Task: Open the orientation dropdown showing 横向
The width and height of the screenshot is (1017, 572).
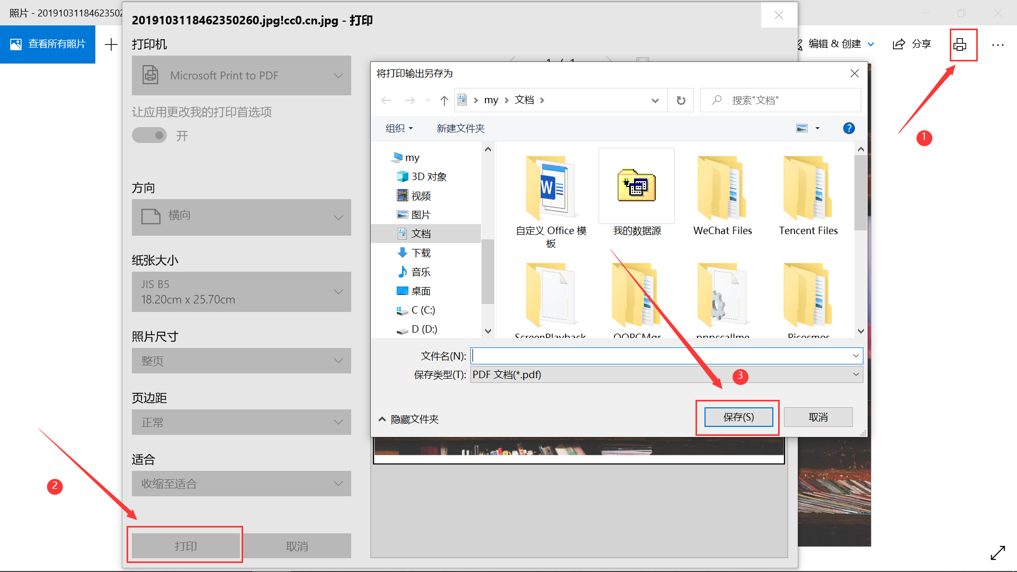Action: pyautogui.click(x=242, y=217)
